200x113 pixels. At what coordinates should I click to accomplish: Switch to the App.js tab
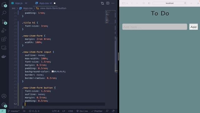tap(19, 3)
